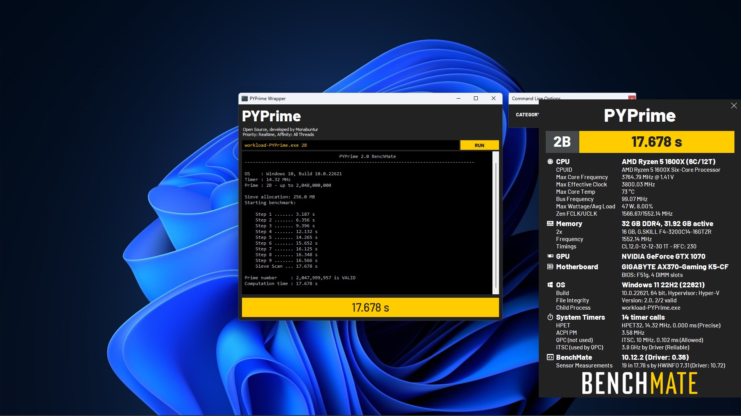Click Sensor Measurements HWiNFO 7.31 value
This screenshot has width=741, height=416.
[x=673, y=366]
